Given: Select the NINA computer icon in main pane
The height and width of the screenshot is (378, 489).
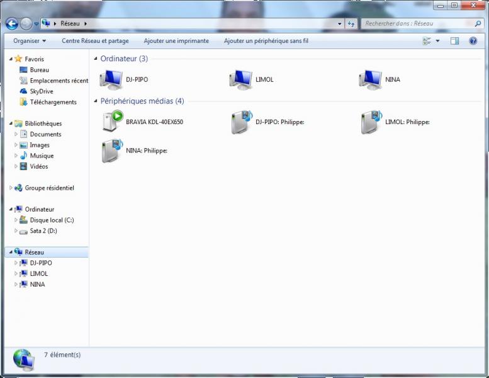Looking at the screenshot, I should (x=371, y=80).
